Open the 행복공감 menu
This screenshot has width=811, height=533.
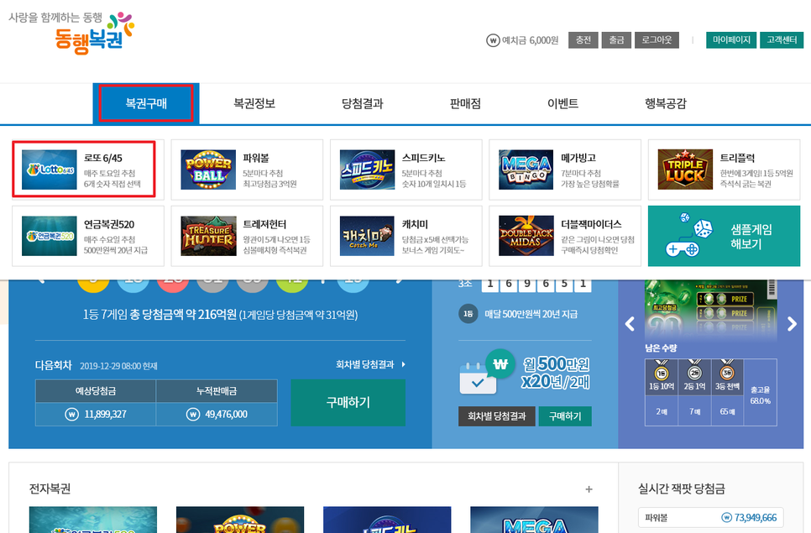tap(666, 103)
